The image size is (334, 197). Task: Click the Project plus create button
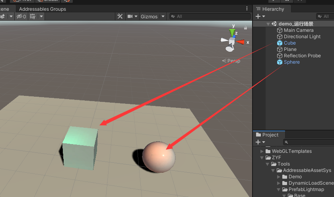coord(258,142)
